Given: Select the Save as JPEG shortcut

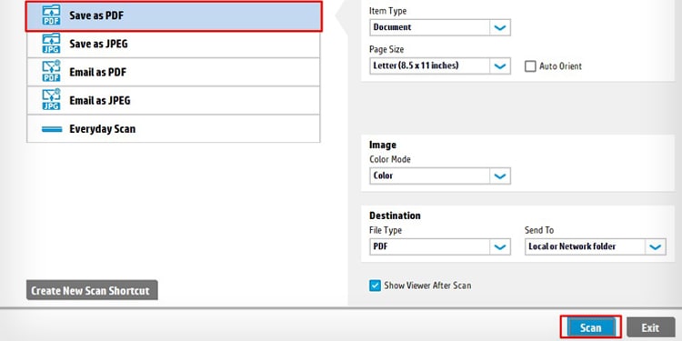Looking at the screenshot, I should [174, 44].
